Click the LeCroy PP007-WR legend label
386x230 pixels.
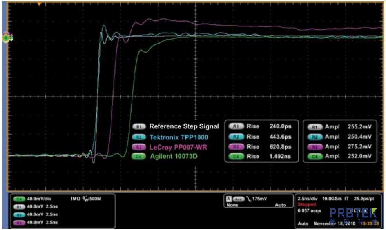[x=178, y=148]
